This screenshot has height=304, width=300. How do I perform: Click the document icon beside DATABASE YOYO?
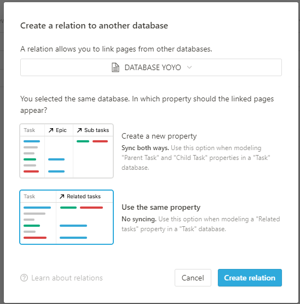click(116, 67)
